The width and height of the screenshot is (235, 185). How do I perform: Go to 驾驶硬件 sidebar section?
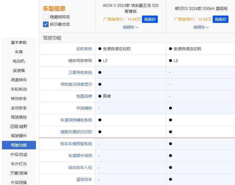pos(19,136)
